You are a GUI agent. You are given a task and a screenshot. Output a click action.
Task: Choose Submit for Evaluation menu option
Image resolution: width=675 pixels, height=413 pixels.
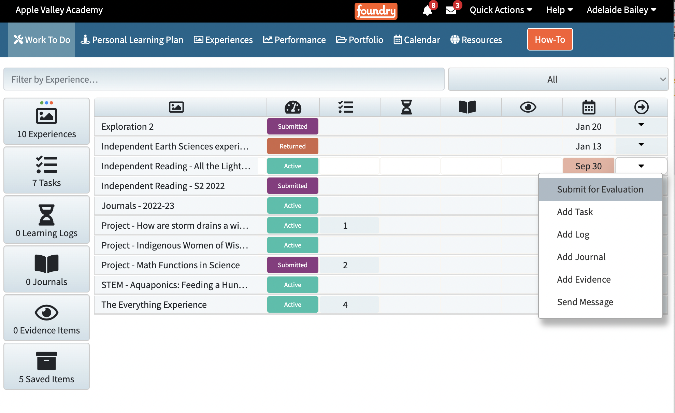click(600, 189)
